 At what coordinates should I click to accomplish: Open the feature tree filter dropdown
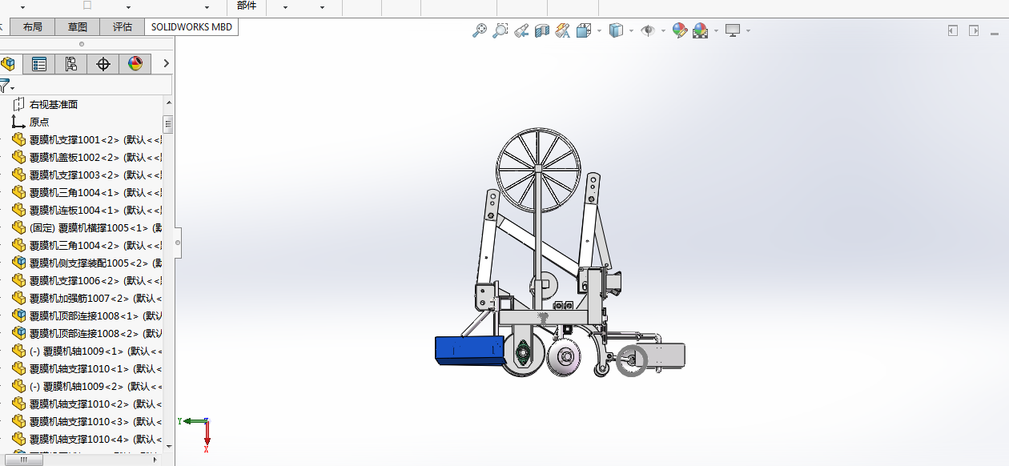(x=7, y=85)
